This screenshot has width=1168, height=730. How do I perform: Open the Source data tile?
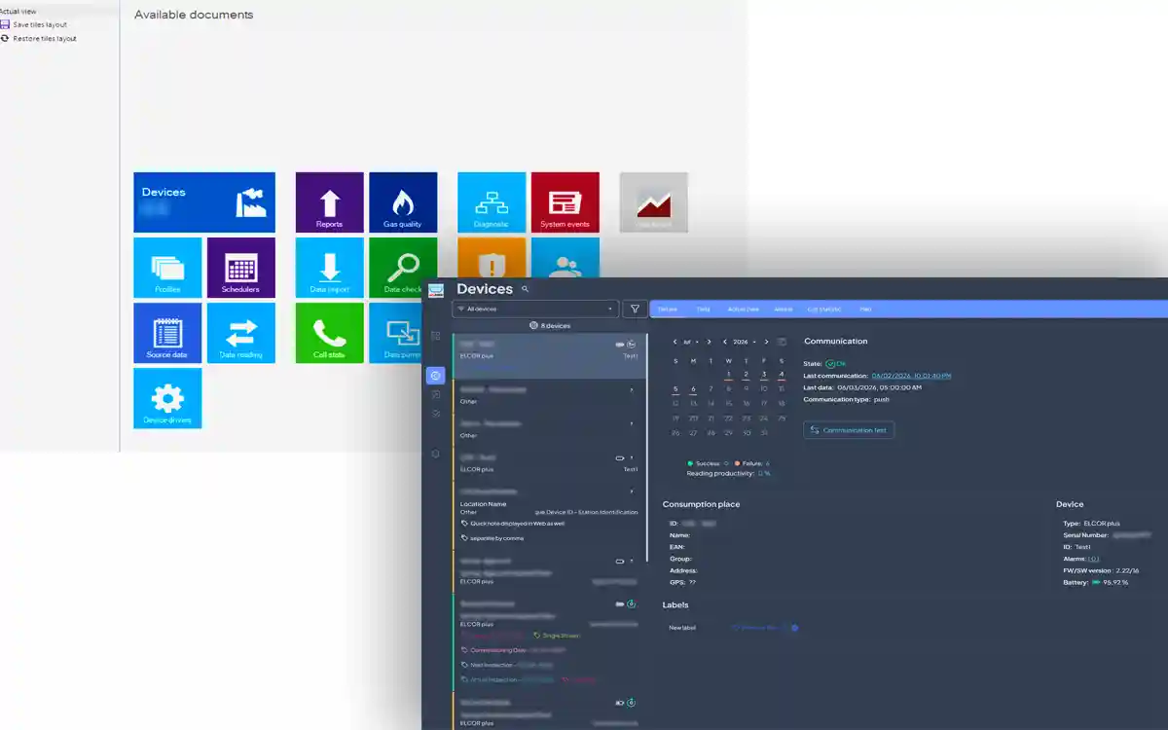(x=167, y=333)
